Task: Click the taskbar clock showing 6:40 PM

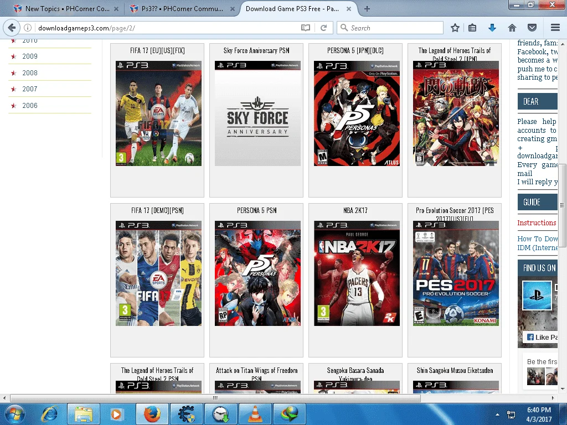Action: point(539,414)
